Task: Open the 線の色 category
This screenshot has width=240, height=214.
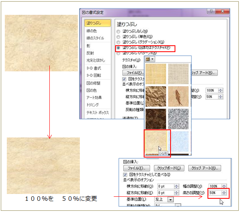Action: pyautogui.click(x=92, y=31)
